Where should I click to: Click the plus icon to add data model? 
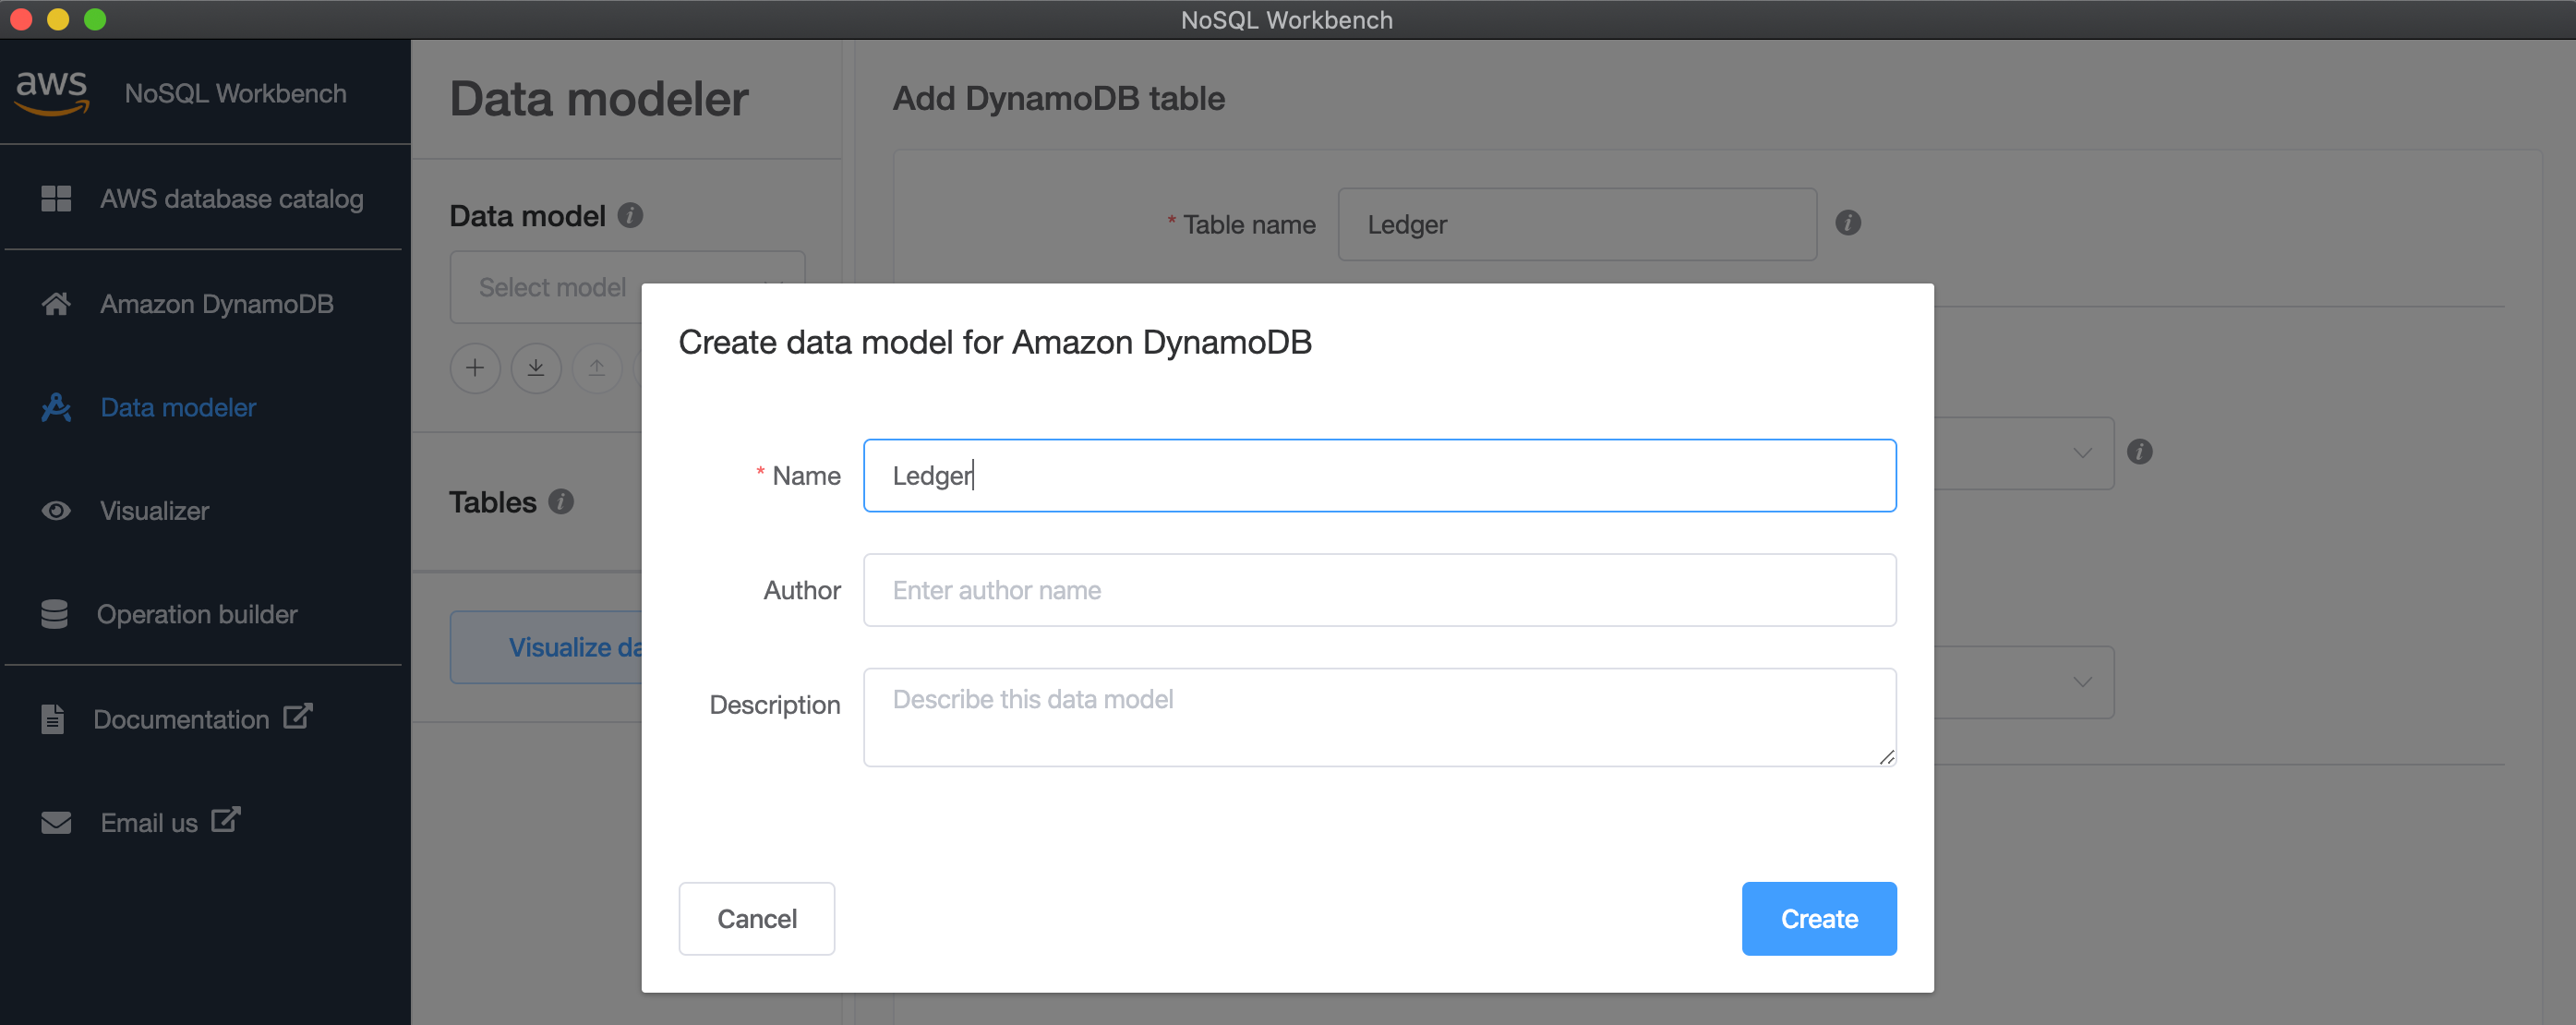click(475, 368)
